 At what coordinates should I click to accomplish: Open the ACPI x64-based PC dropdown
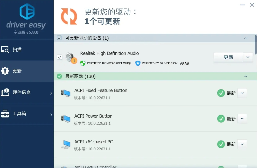point(242,144)
